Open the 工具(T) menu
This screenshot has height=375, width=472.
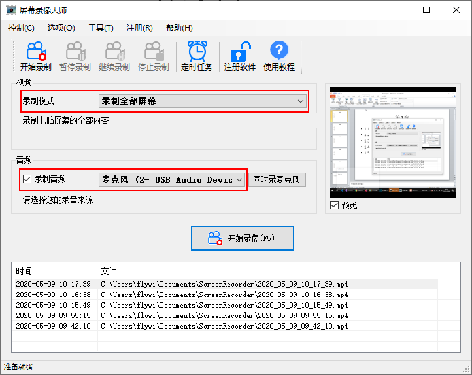coord(101,28)
